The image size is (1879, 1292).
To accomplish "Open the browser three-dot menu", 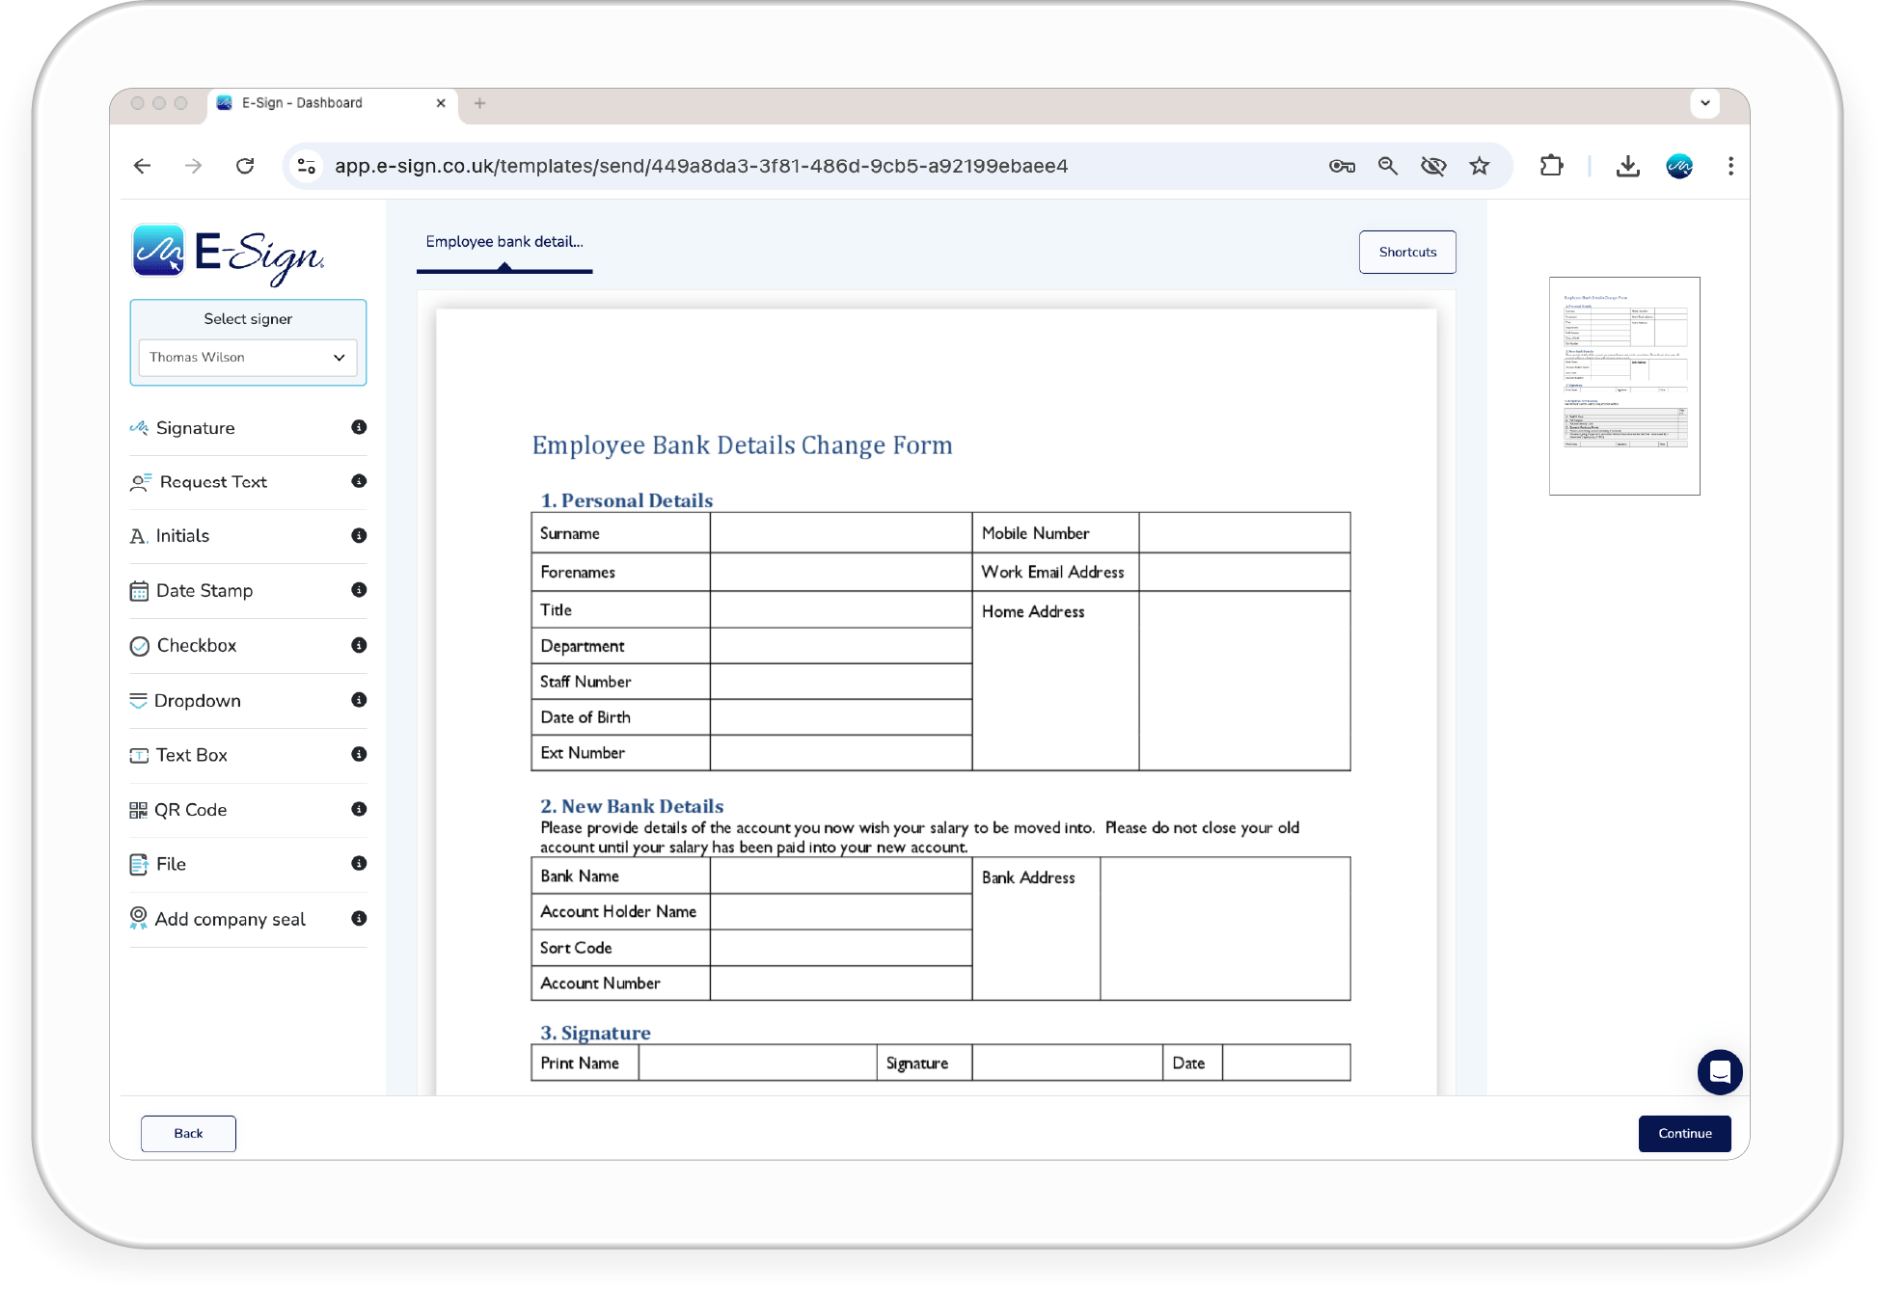I will 1730,166.
